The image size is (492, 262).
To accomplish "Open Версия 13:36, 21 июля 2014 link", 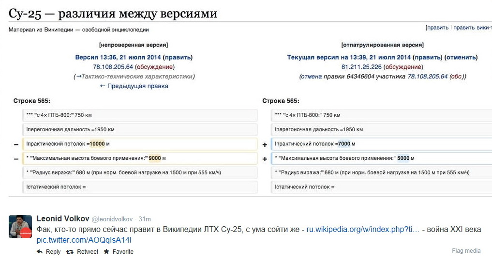I will click(x=118, y=58).
